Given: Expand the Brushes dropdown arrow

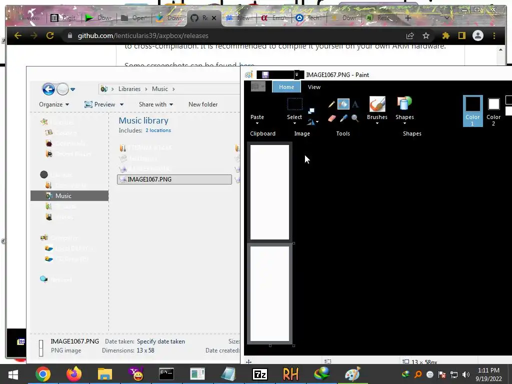Looking at the screenshot, I should point(377,123).
